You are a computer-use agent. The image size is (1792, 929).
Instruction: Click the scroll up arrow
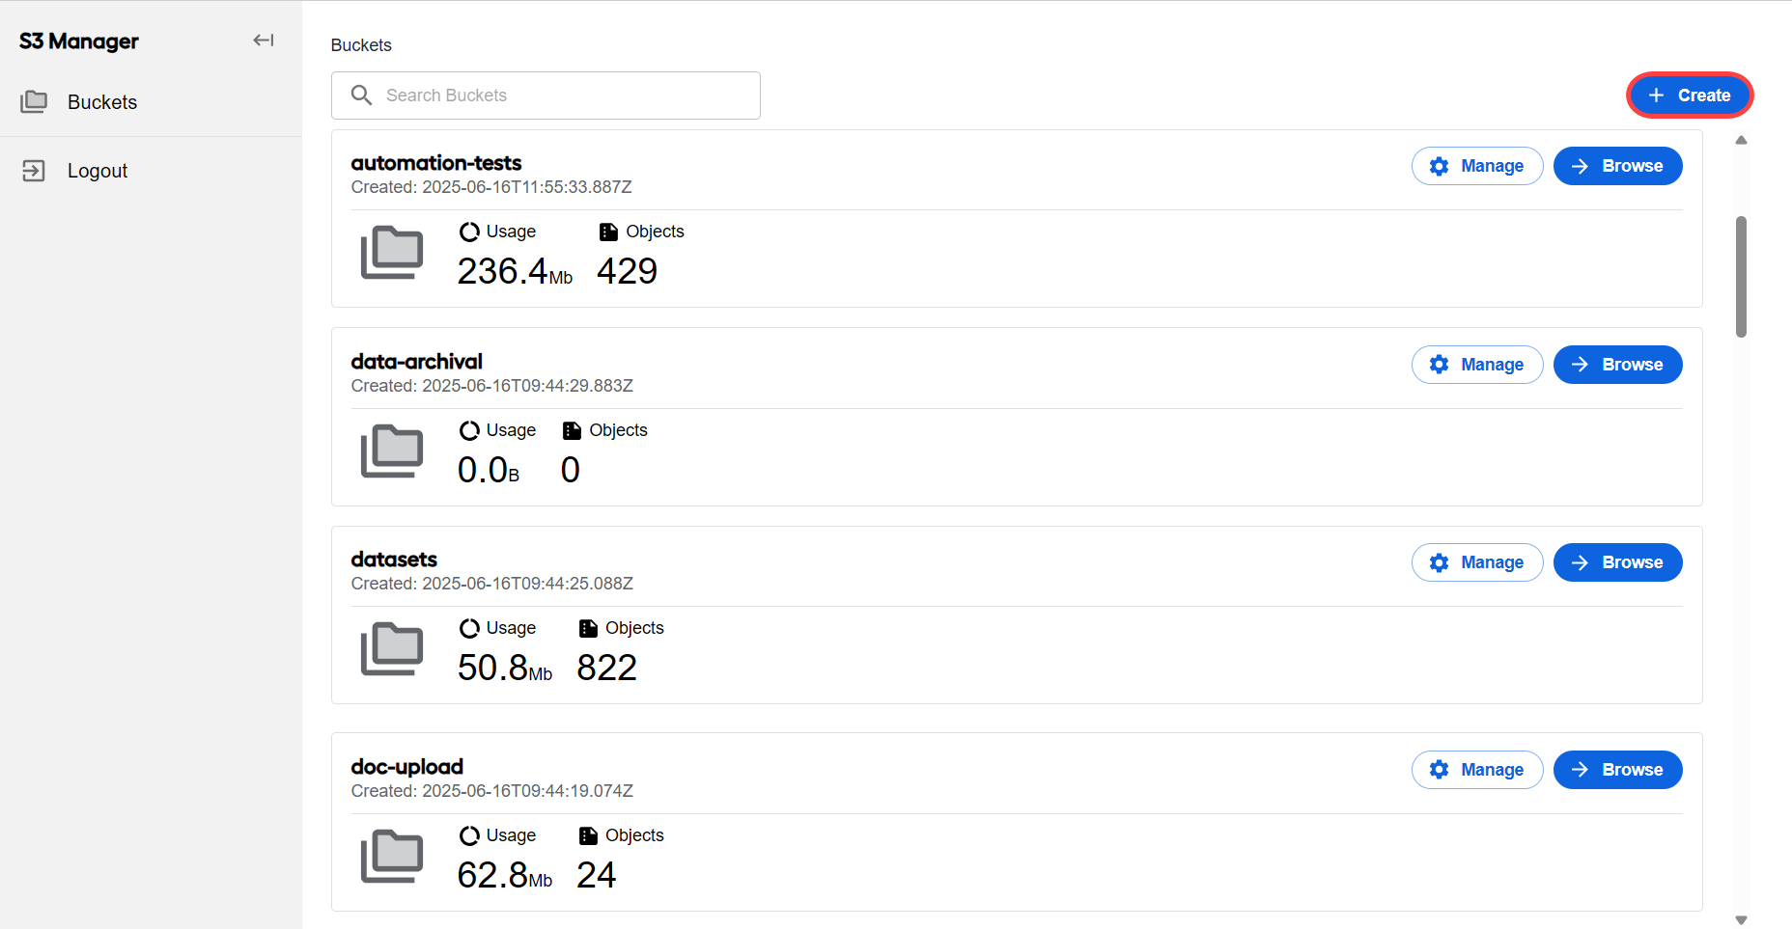[x=1741, y=140]
